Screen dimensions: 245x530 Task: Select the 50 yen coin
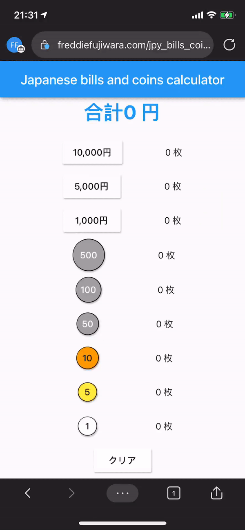click(88, 324)
